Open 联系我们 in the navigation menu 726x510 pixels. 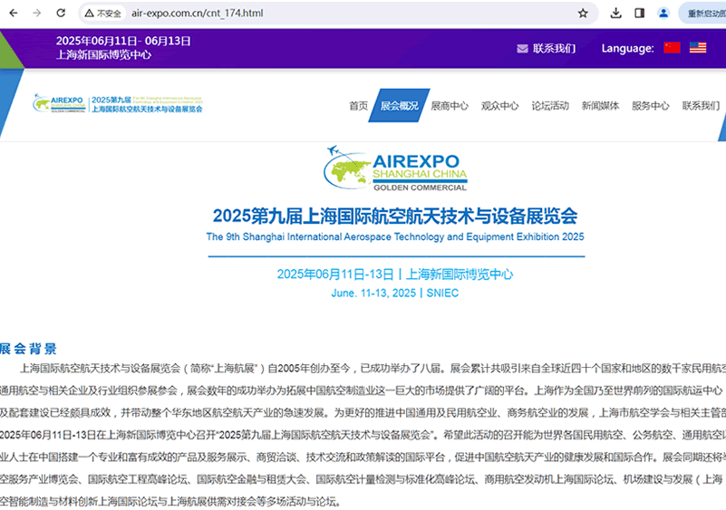click(x=701, y=106)
